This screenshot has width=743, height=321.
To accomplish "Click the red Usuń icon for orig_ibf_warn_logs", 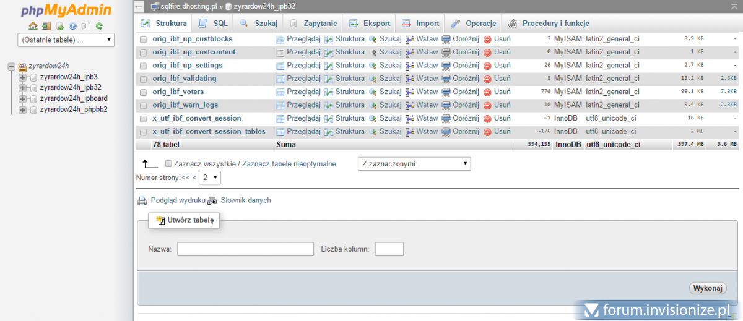I will tap(487, 105).
